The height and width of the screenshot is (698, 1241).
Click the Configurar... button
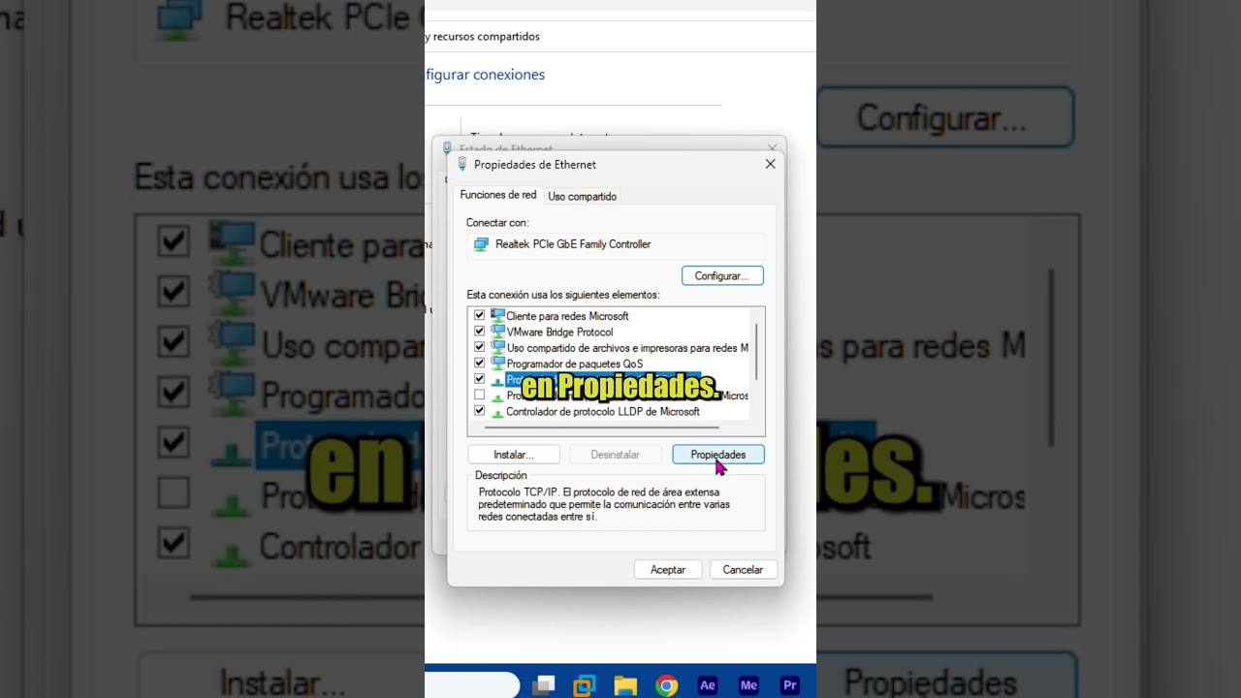point(722,276)
